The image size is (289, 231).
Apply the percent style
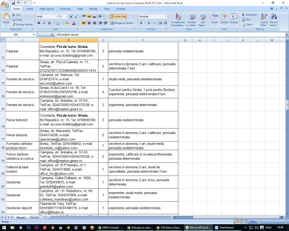click(x=149, y=23)
